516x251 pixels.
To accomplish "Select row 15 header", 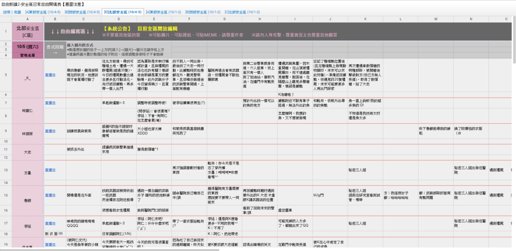I will pyautogui.click(x=6, y=195).
